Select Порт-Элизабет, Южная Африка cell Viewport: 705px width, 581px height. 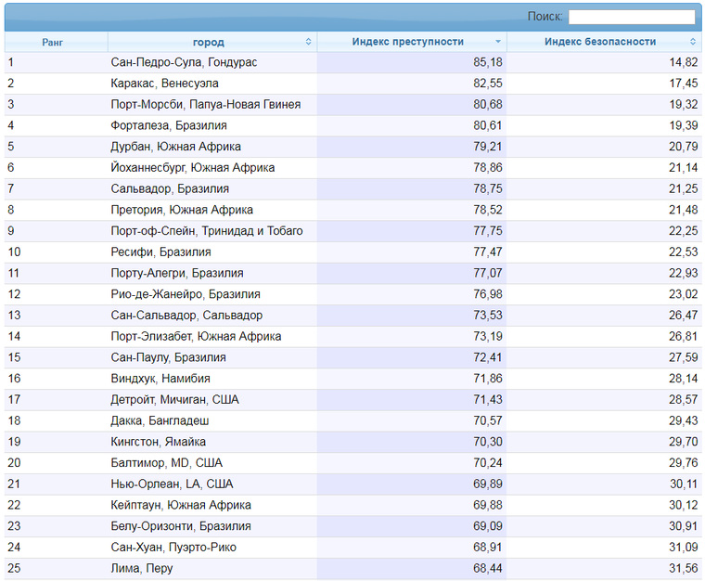tap(212, 337)
